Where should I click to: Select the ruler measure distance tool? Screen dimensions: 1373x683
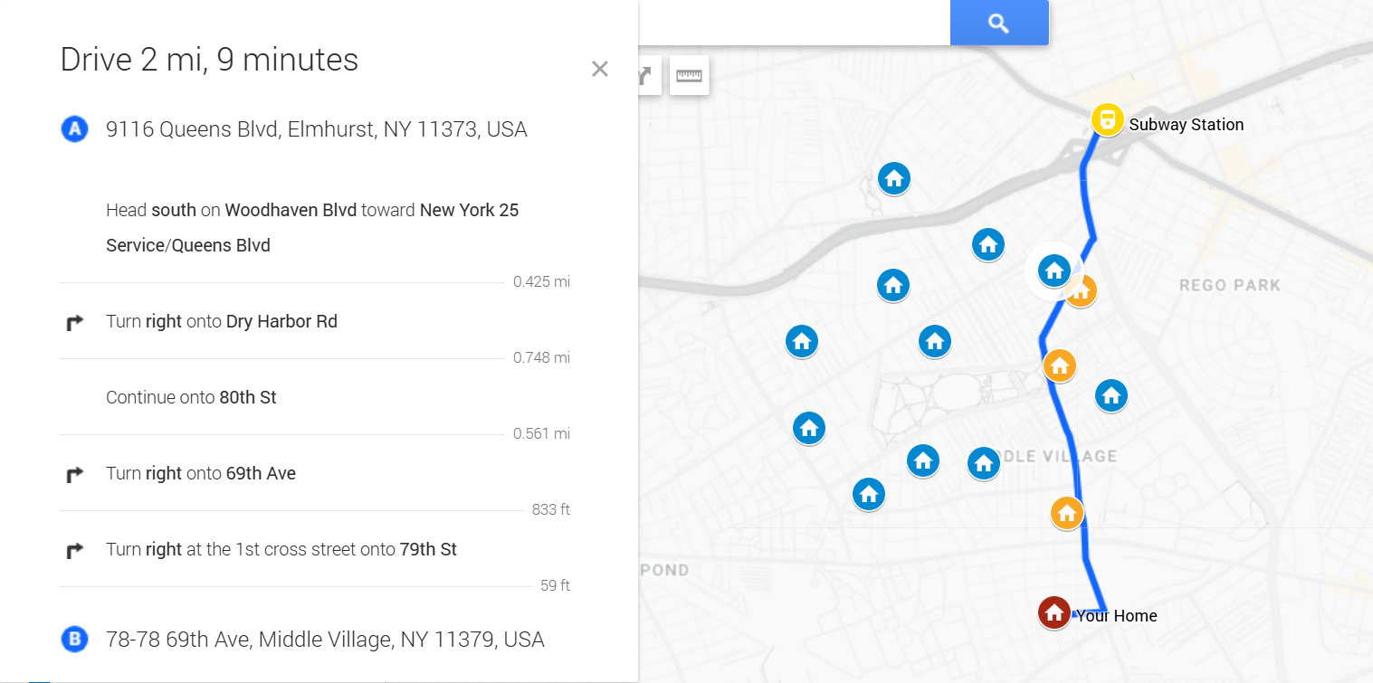[x=689, y=75]
